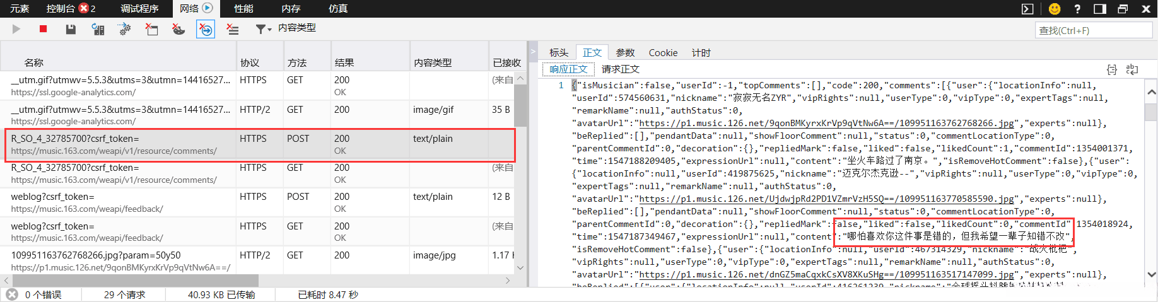Switch to 内存 tab
1158x302 pixels.
tap(291, 8)
